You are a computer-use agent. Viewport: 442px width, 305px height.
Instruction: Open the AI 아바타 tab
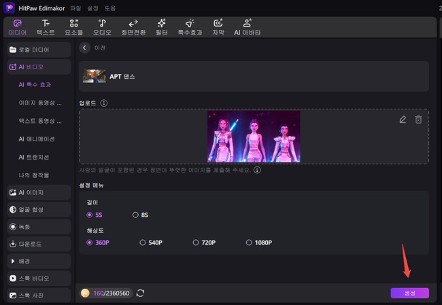click(x=248, y=27)
